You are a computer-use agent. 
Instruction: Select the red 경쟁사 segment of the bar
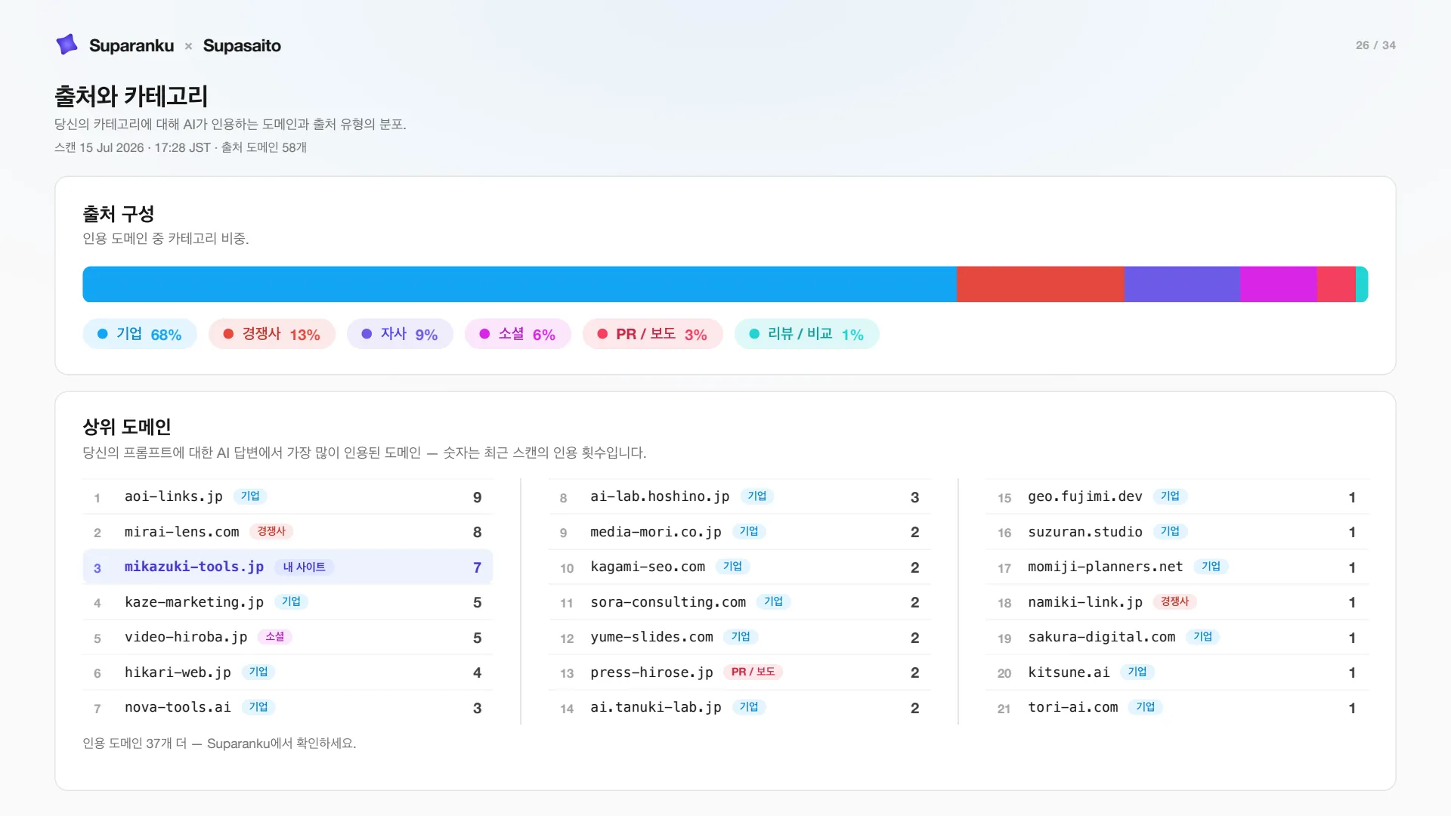(1040, 284)
